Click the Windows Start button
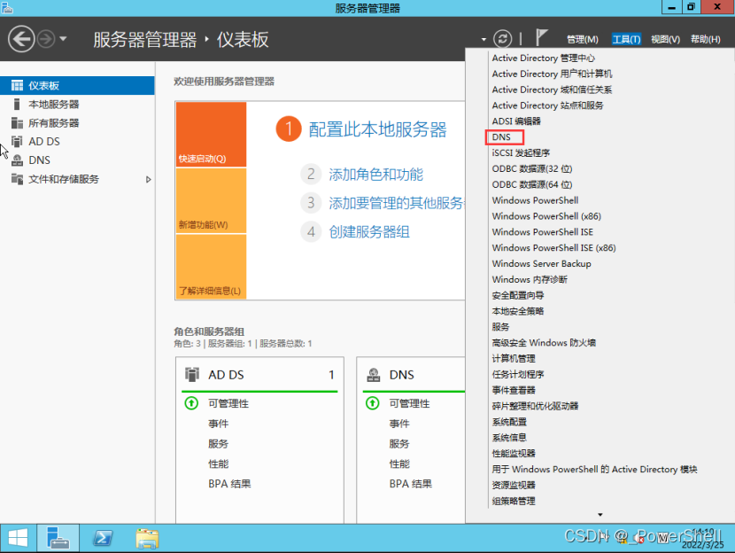Image resolution: width=735 pixels, height=553 pixels. (x=18, y=538)
